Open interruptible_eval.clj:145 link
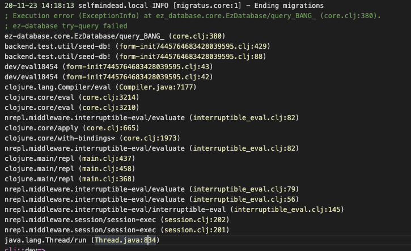Image resolution: width=411 pixels, height=251 pixels. pyautogui.click(x=287, y=210)
